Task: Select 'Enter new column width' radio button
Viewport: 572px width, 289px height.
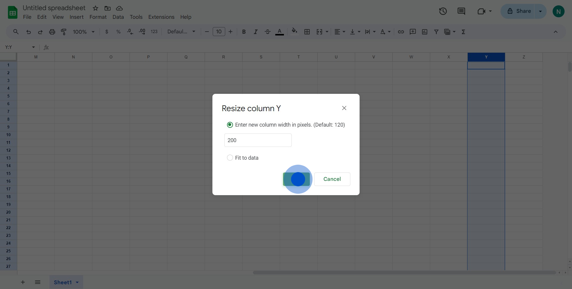Action: [x=230, y=125]
